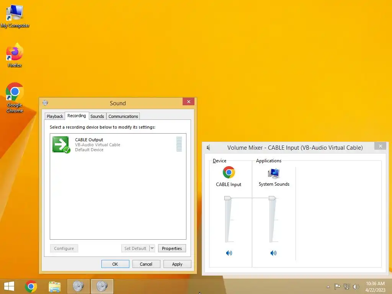Click the Configure button
Screen dimensions: 392x294
click(64, 248)
